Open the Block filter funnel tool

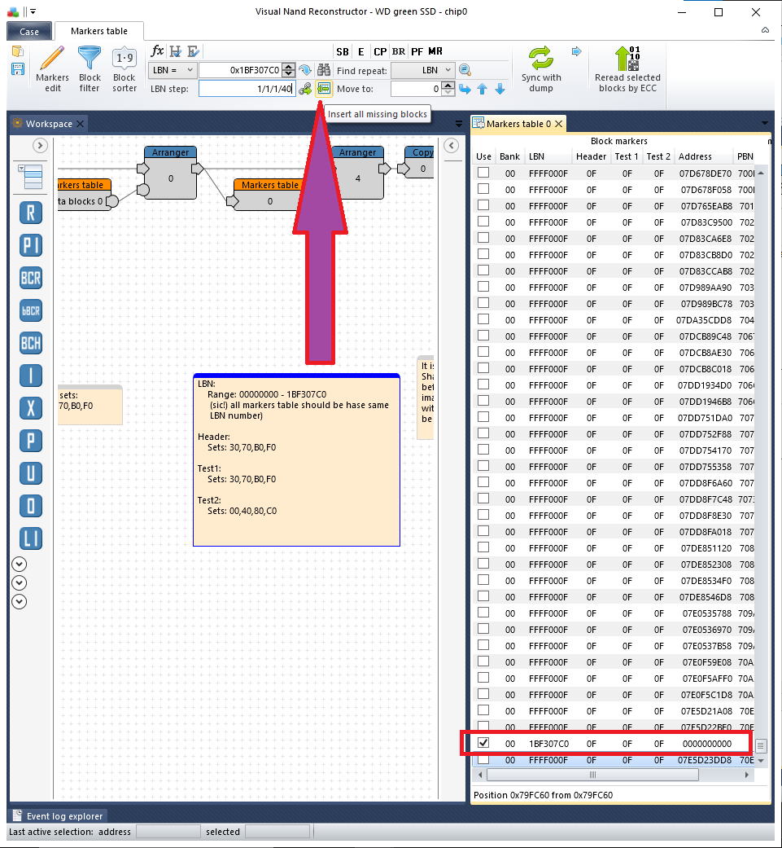coord(90,68)
